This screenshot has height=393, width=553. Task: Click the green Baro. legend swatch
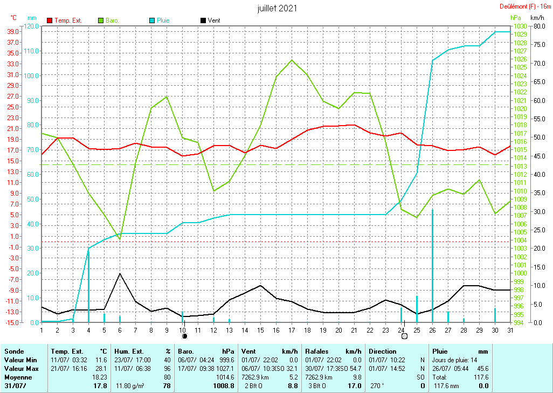[101, 20]
